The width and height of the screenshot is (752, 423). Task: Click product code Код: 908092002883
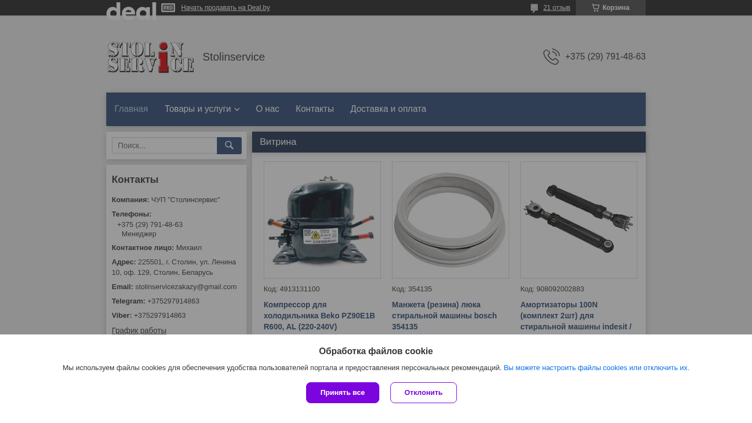click(x=552, y=289)
